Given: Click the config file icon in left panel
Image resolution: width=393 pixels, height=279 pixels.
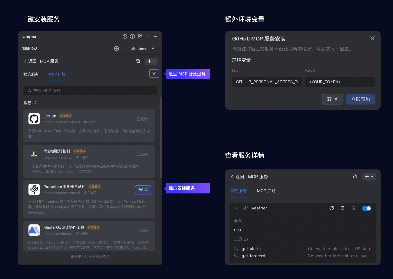Looking at the screenshot, I should click(x=138, y=61).
